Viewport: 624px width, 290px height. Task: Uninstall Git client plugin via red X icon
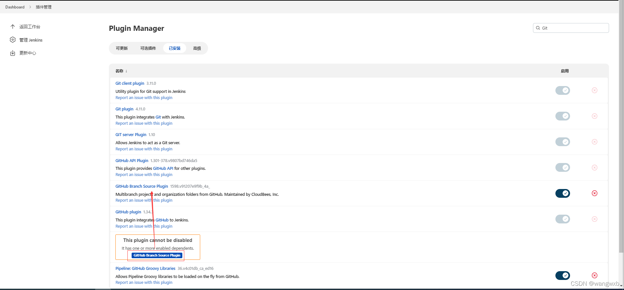point(594,90)
